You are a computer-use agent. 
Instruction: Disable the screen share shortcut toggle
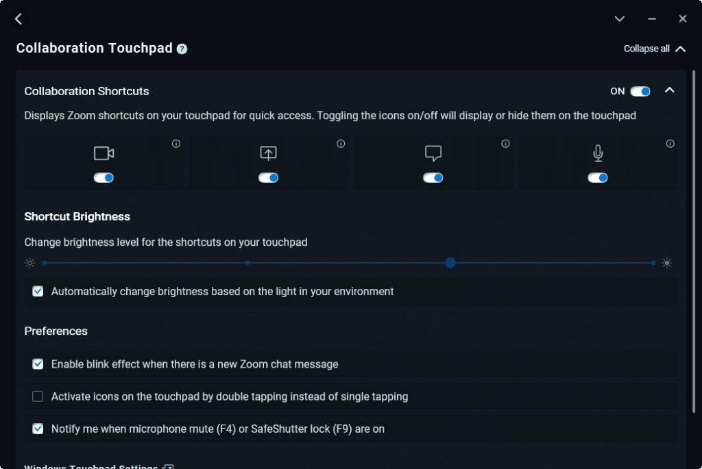click(268, 178)
